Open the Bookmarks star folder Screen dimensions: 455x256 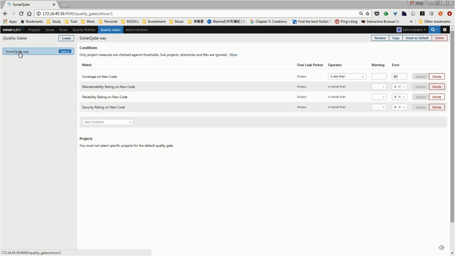pos(31,21)
